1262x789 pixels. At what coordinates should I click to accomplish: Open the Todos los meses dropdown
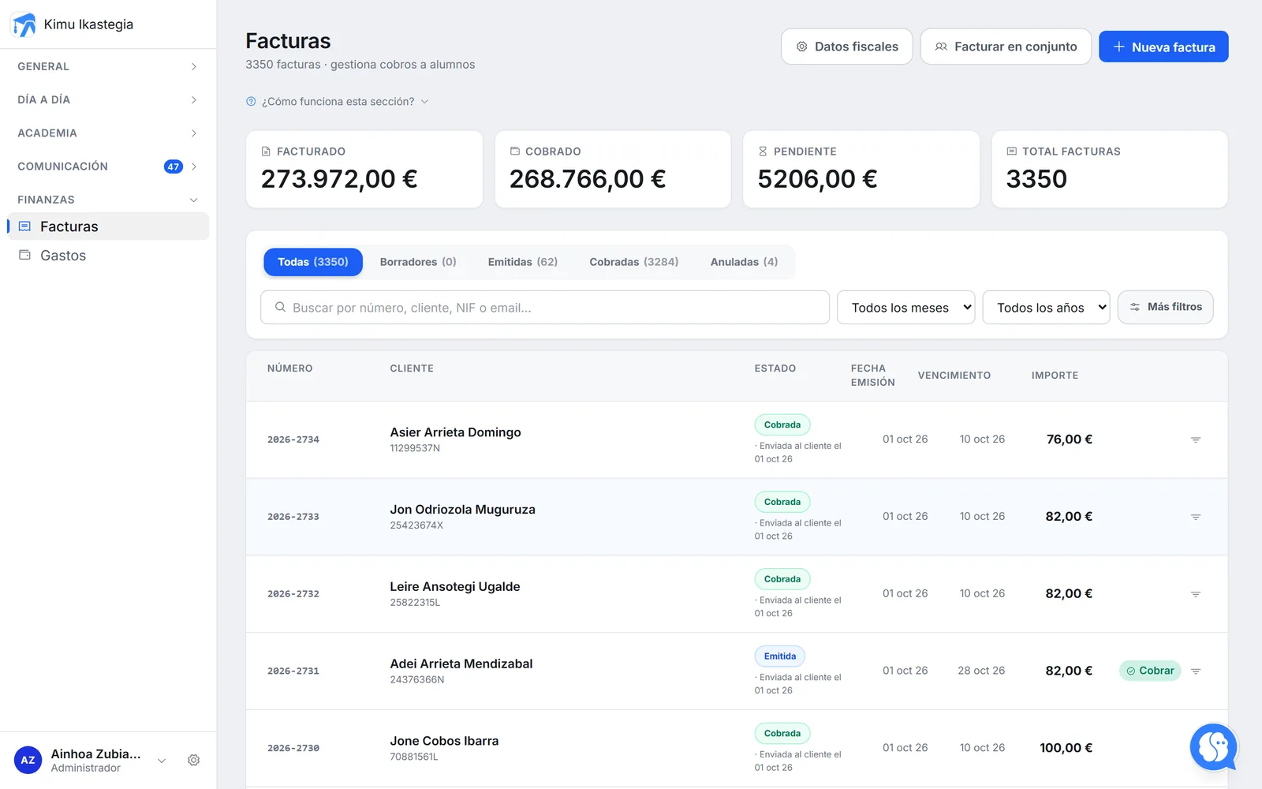906,308
